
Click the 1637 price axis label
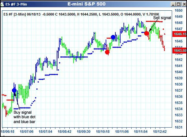[x=179, y=90]
